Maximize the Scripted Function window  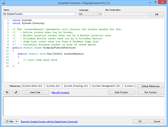point(155,2)
